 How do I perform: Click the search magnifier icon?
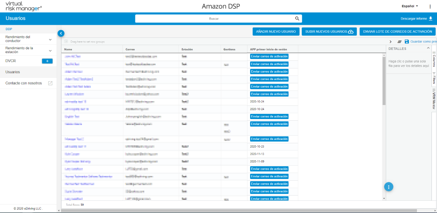click(297, 19)
